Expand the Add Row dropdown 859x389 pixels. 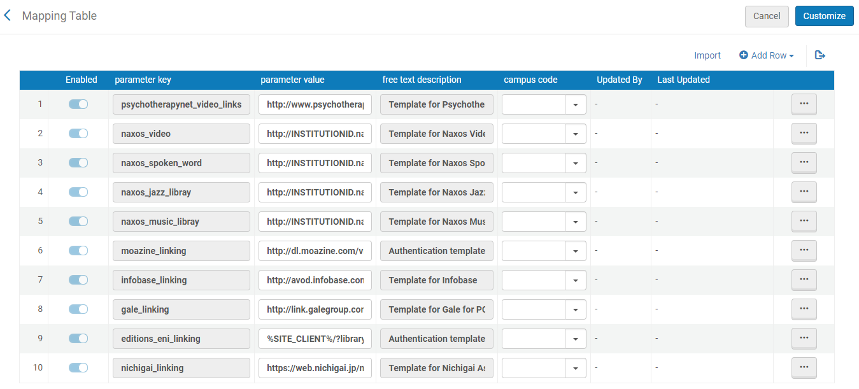(767, 55)
